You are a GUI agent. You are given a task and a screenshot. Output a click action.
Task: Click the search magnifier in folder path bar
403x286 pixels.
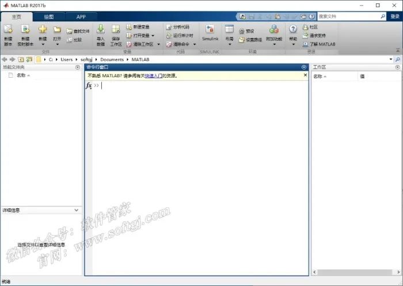pos(398,59)
